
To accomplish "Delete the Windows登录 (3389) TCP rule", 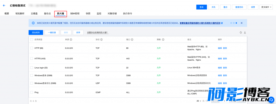I will 225,75.
